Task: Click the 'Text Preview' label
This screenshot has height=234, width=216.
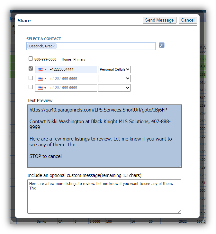Action: (40, 101)
